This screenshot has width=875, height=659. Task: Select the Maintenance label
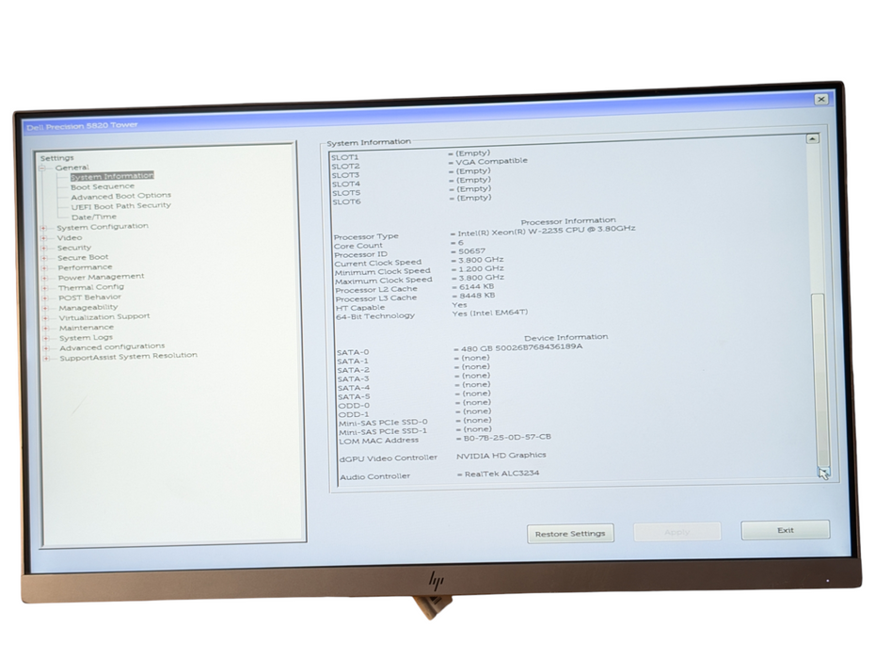87,328
